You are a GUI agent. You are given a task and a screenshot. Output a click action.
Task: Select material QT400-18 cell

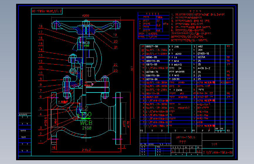(x=203, y=54)
